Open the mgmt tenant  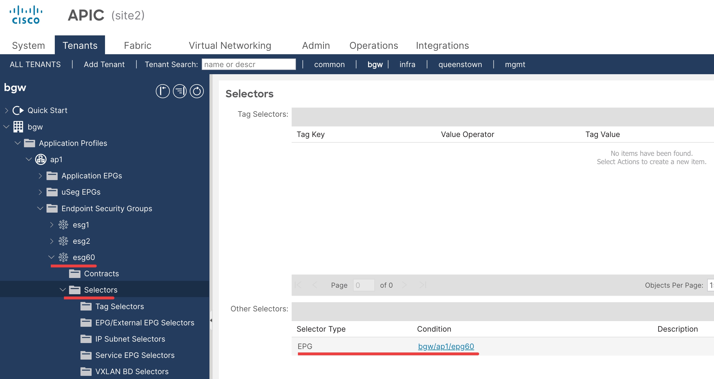(515, 64)
